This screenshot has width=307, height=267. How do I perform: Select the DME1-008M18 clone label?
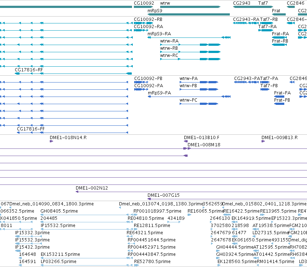204,145
